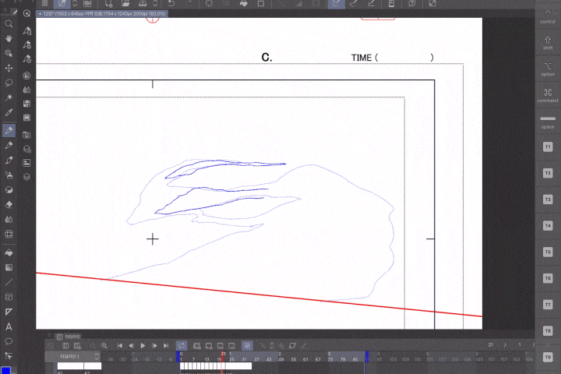Open the Tool Property palette icon
The image size is (561, 374).
[x=26, y=45]
